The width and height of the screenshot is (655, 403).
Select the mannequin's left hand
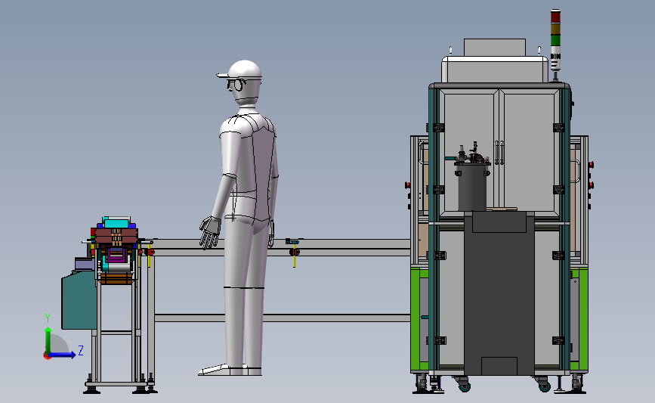tap(210, 232)
